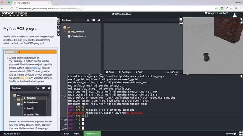Toggle the lock icon in the Explore header
This screenshot has width=243, height=136.
click(99, 20)
